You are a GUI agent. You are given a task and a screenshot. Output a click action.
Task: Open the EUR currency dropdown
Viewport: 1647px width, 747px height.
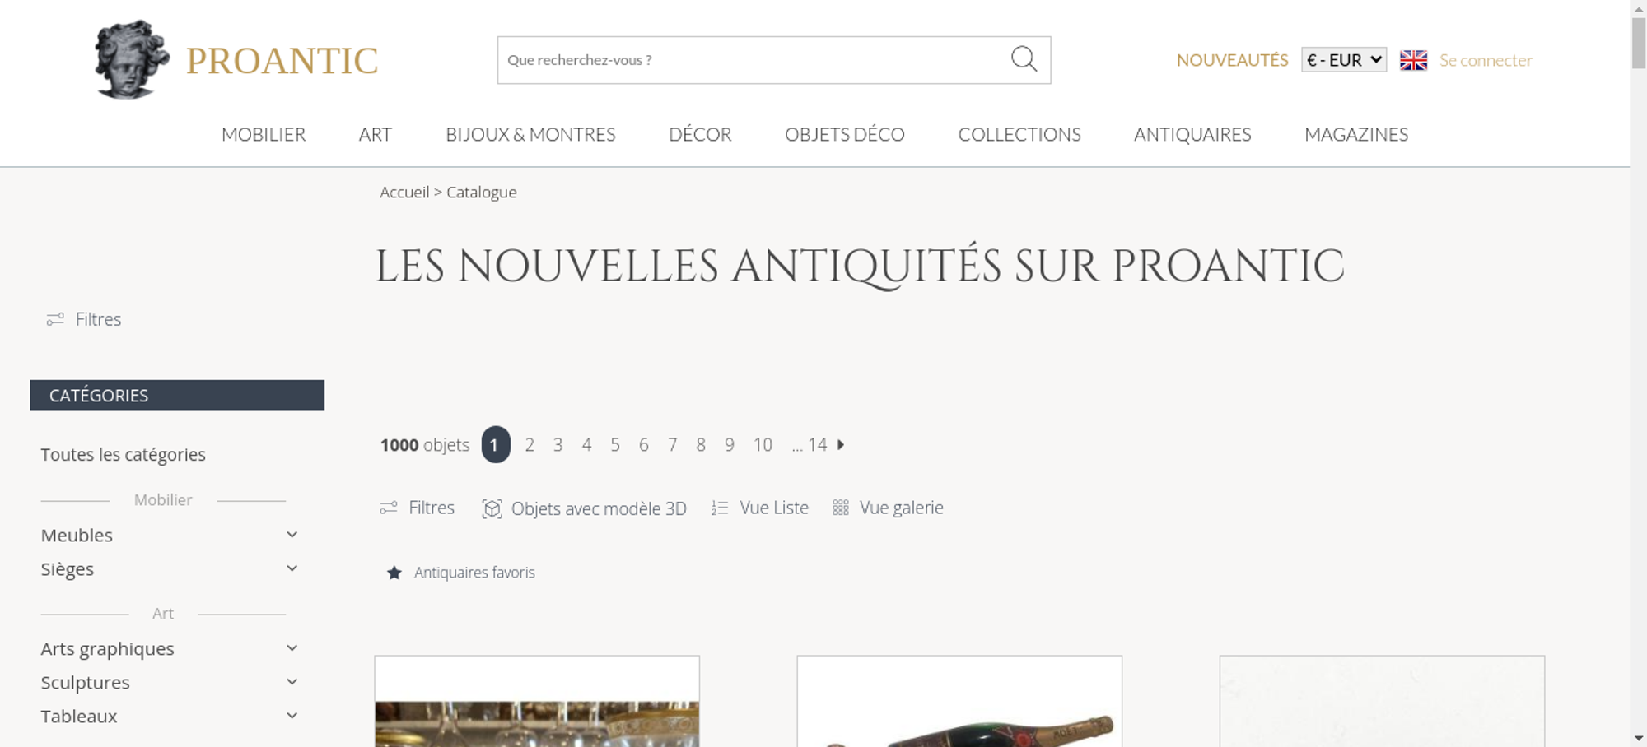tap(1344, 60)
